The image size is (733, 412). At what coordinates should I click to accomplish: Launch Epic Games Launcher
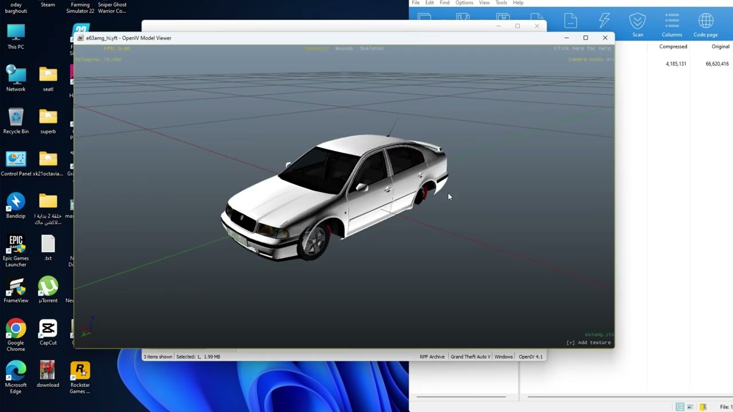pyautogui.click(x=16, y=251)
